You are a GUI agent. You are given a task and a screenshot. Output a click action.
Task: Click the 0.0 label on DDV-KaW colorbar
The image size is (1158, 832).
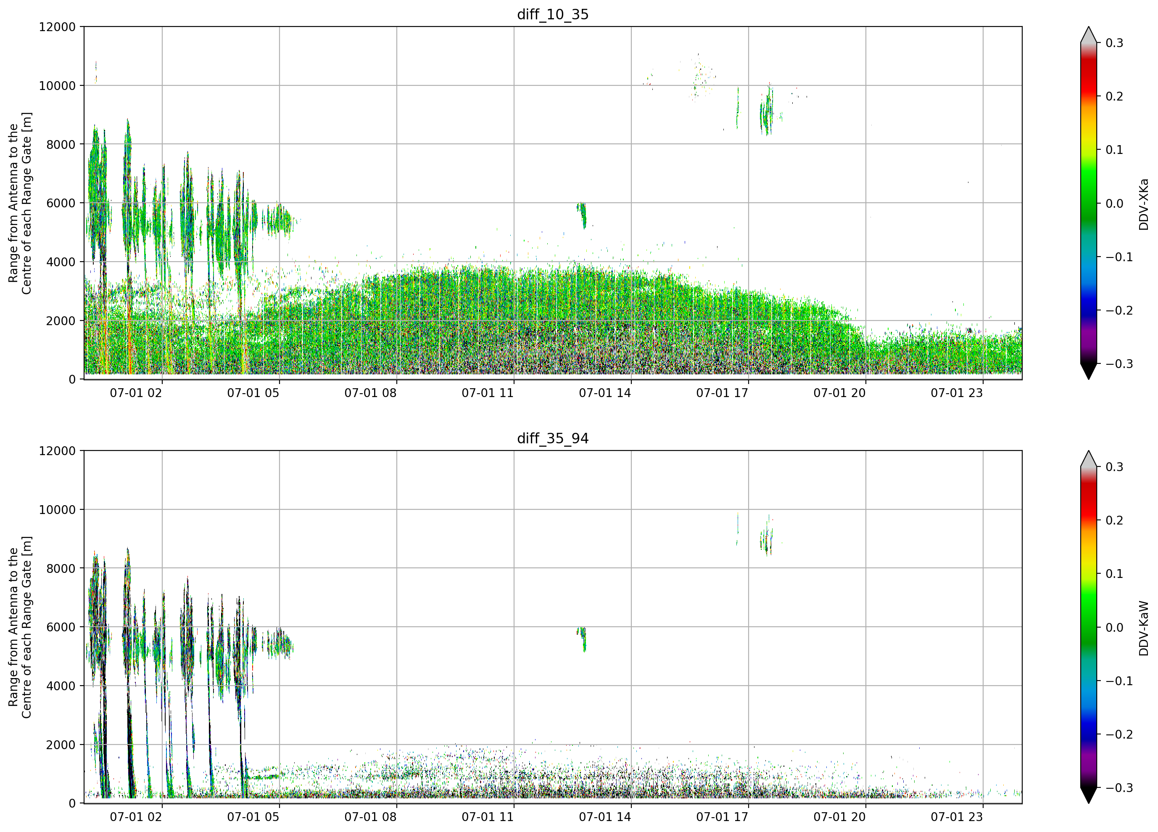point(1114,627)
